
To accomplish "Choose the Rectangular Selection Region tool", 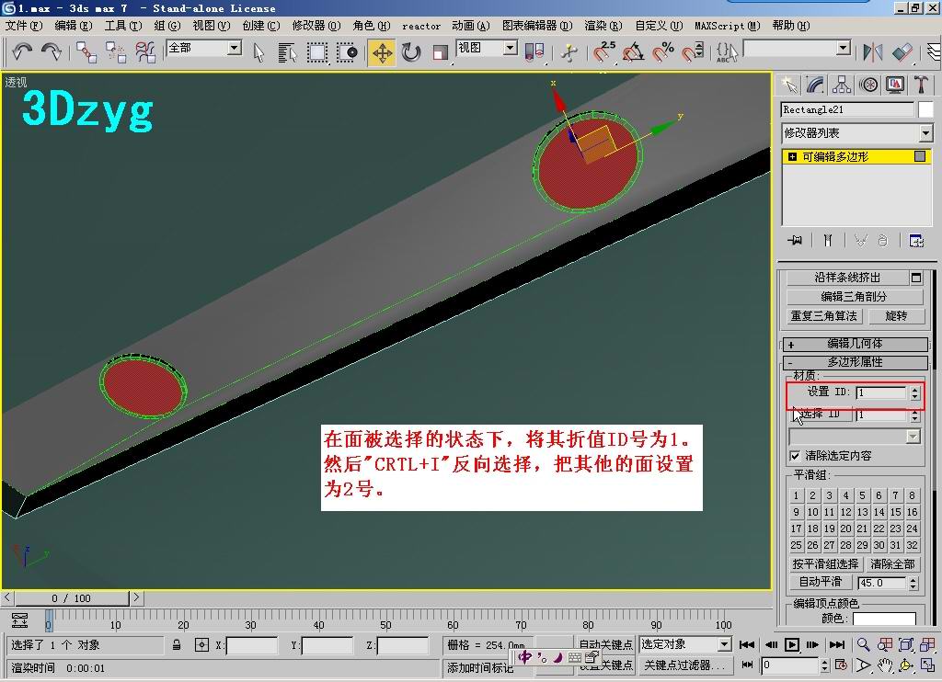I will pyautogui.click(x=317, y=52).
